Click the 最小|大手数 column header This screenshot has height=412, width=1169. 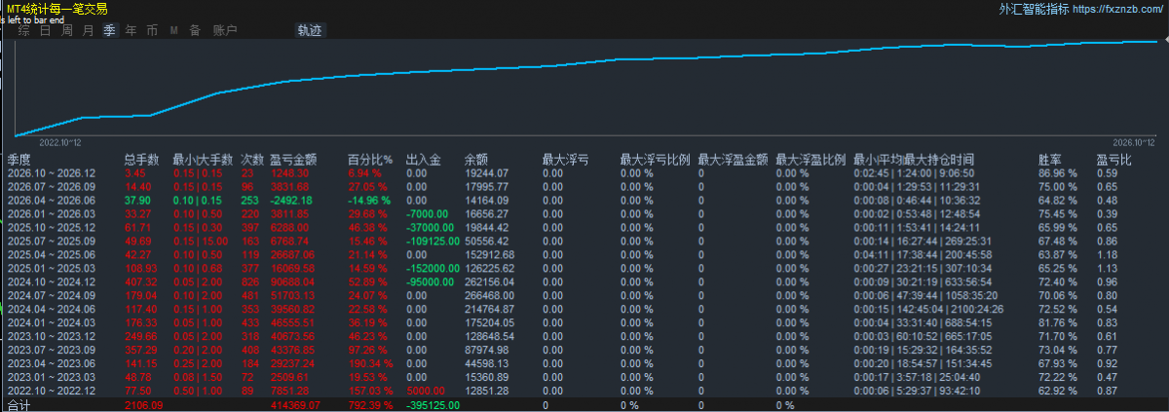203,159
